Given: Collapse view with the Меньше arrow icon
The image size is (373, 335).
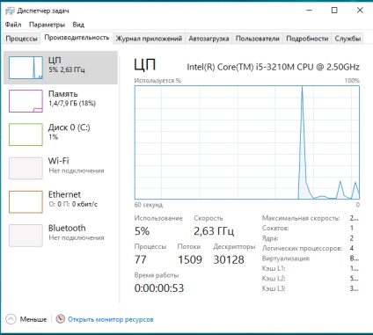Looking at the screenshot, I should point(11,319).
